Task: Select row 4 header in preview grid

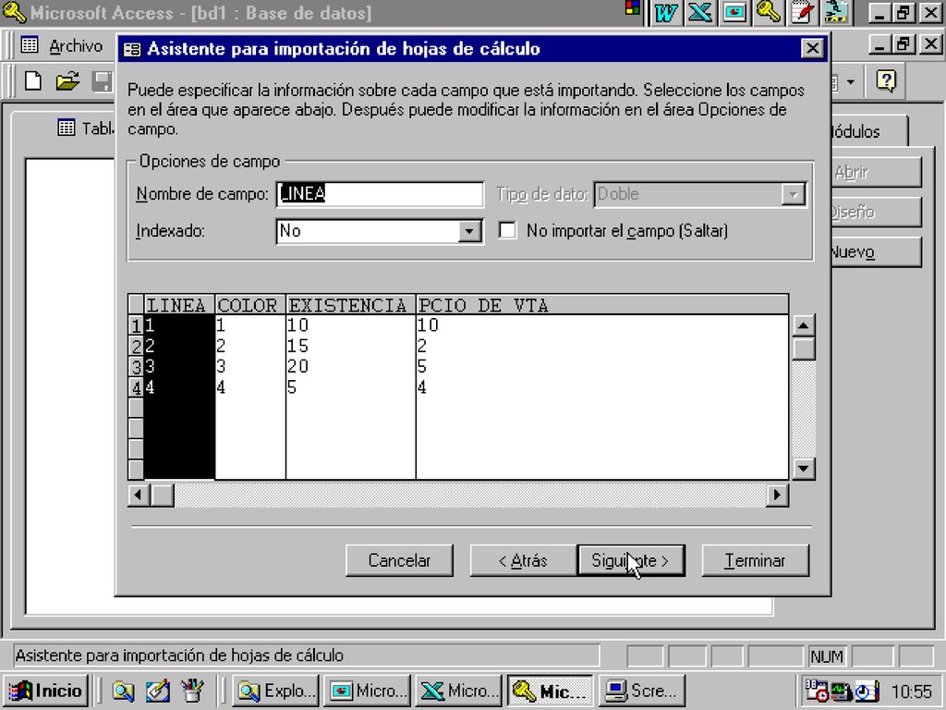Action: point(136,387)
